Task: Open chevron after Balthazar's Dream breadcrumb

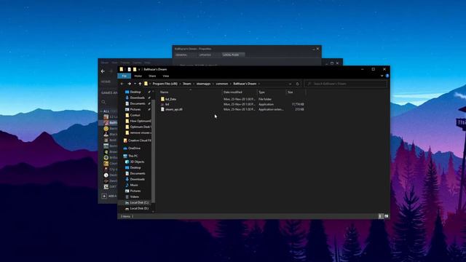Action: [259, 84]
